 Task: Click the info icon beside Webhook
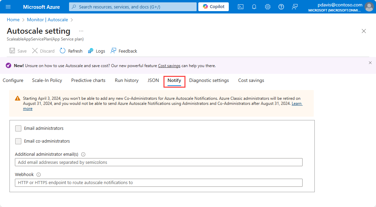38,175
